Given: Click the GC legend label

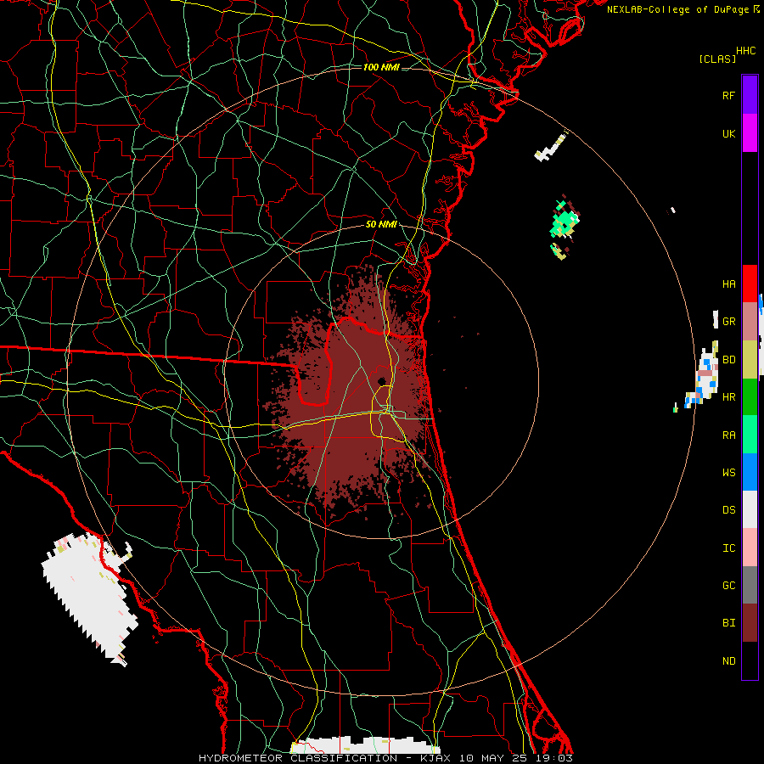Looking at the screenshot, I should (x=728, y=586).
